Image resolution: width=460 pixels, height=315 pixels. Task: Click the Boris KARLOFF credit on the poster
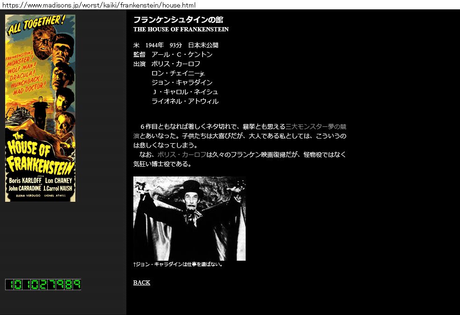click(x=25, y=181)
